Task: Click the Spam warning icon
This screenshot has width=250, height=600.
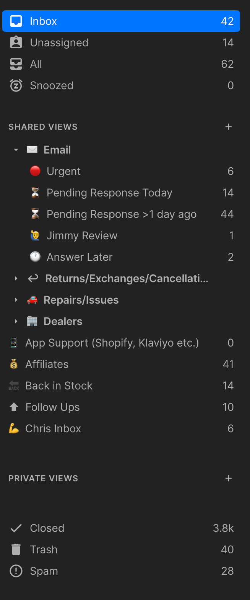Action: pyautogui.click(x=16, y=571)
